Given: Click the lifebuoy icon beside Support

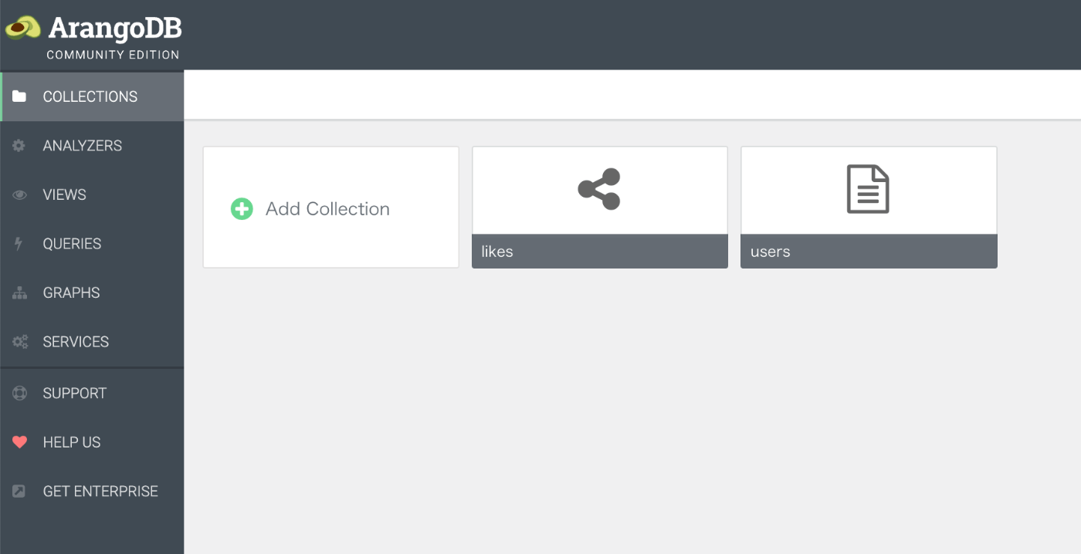Looking at the screenshot, I should point(19,394).
